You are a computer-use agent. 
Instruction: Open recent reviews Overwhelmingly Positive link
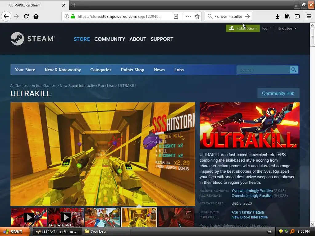252,191
